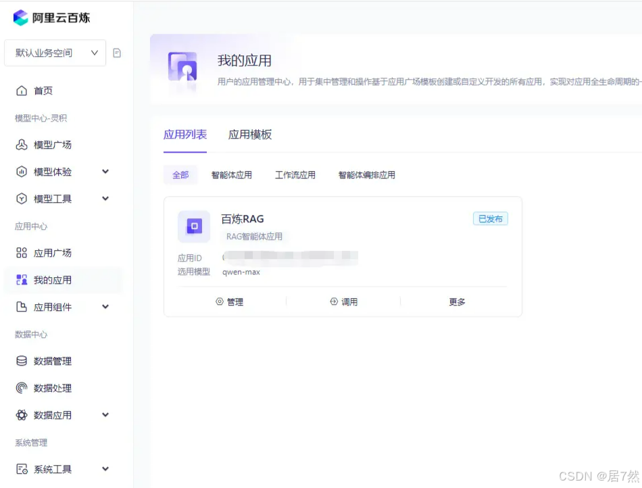Viewport: 642px width, 488px height.
Task: Click the 百炼RAG application title
Action: (x=243, y=219)
